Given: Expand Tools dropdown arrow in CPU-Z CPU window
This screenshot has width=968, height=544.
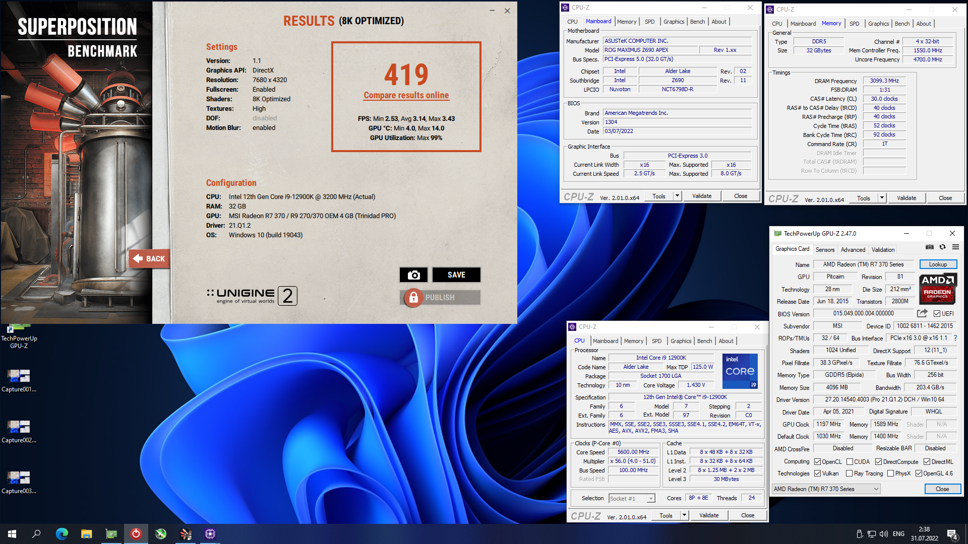Looking at the screenshot, I should point(684,515).
